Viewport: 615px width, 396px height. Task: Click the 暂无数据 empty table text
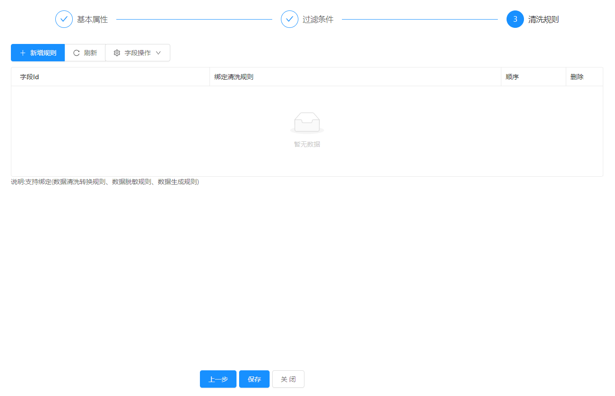click(x=307, y=144)
